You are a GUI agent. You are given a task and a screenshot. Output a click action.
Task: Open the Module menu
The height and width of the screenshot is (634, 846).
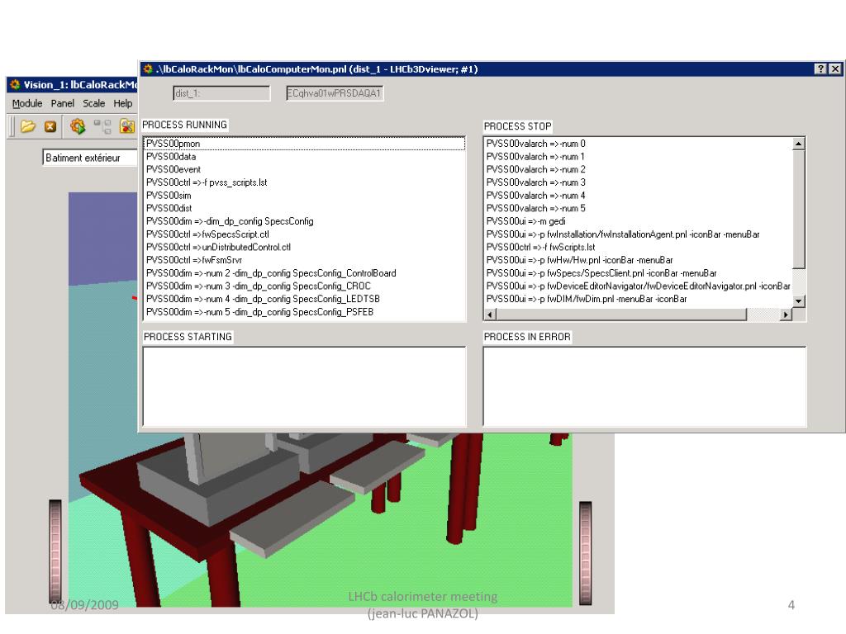27,103
